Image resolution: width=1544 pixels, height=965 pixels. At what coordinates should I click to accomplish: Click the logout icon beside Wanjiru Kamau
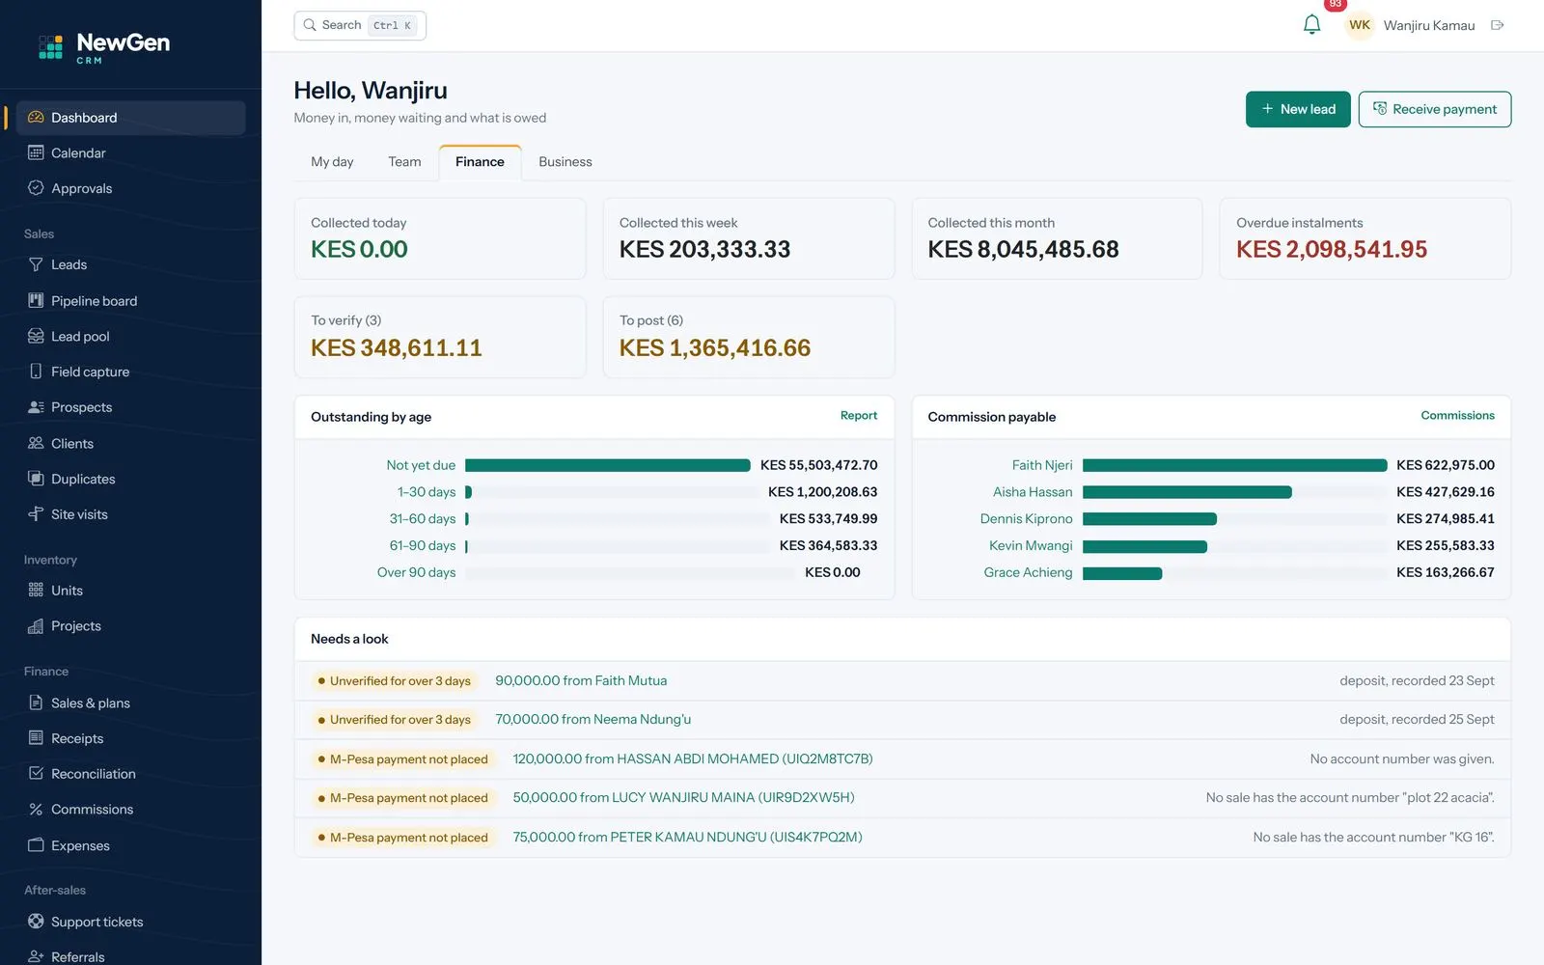click(1498, 25)
